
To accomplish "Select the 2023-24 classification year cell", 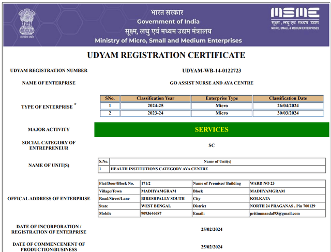I will pyautogui.click(x=155, y=113).
